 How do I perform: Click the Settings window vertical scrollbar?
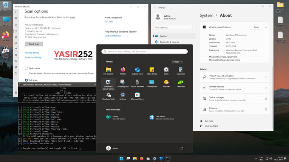[273, 97]
